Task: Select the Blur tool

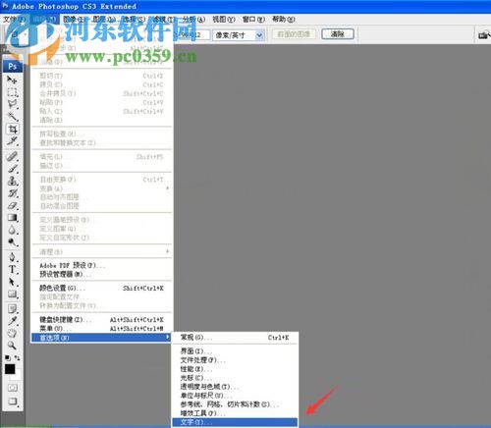Action: pos(12,230)
